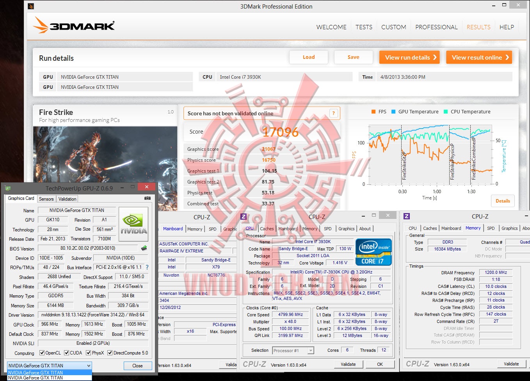The image size is (530, 381).
Task: Open the Processor #1 selection dropdown
Action: coord(293,351)
